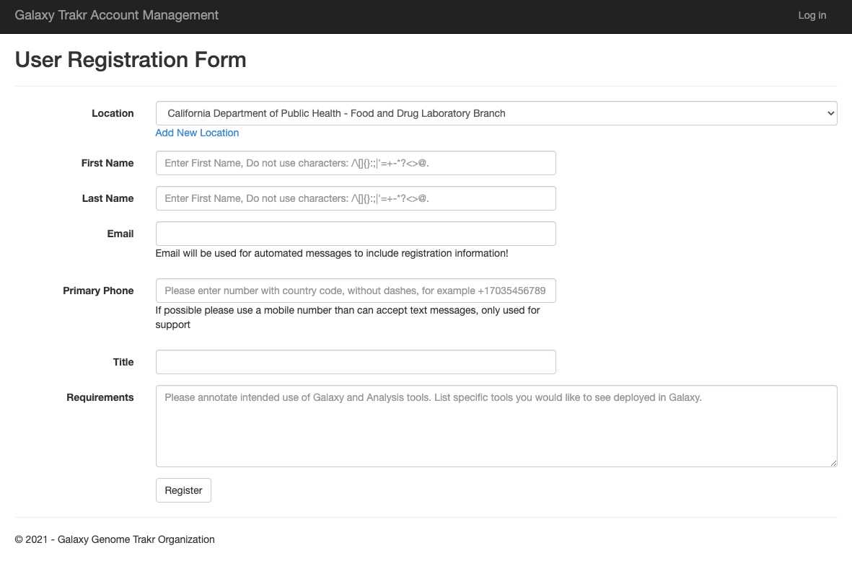
Task: Click the Last Name label
Action: point(107,198)
